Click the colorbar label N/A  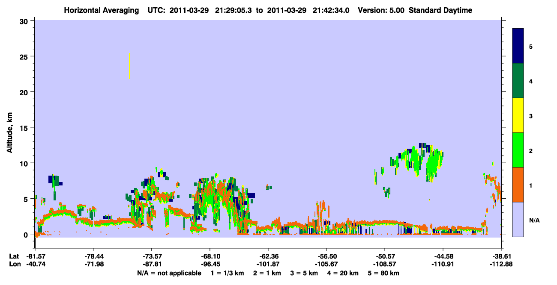pos(534,220)
